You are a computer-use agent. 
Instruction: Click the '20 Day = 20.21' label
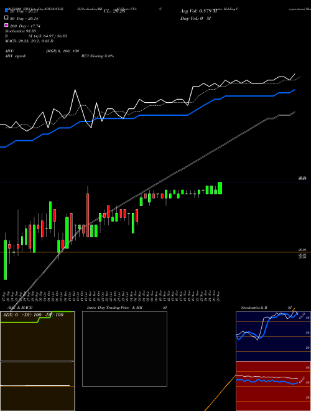coord(24,11)
